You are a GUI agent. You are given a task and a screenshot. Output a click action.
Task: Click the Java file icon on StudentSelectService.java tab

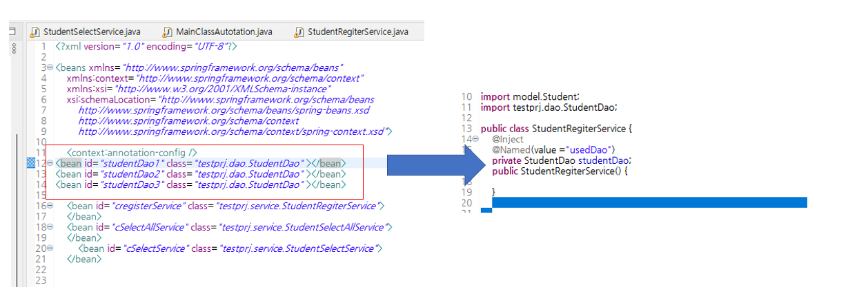(x=34, y=32)
